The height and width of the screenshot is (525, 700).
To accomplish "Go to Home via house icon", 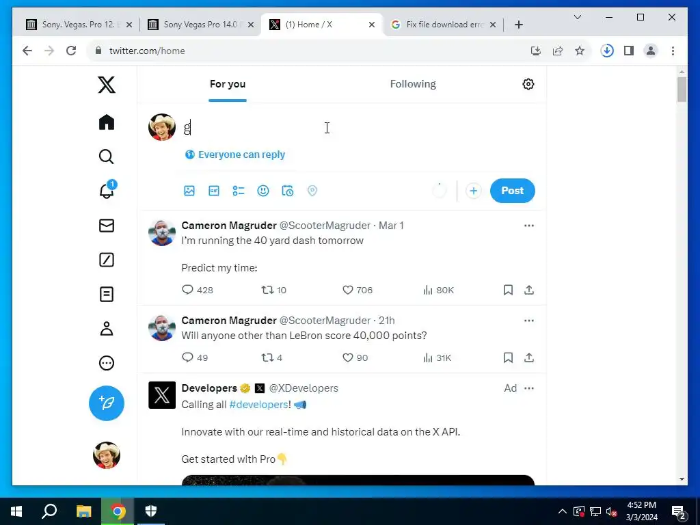I will (x=106, y=122).
